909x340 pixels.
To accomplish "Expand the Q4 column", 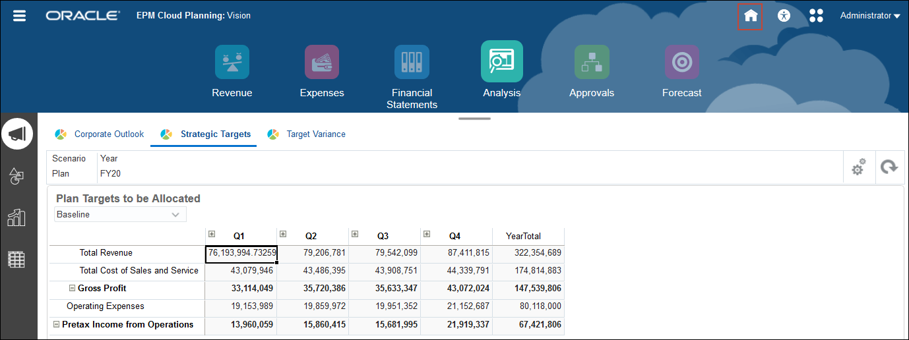I will coord(427,234).
